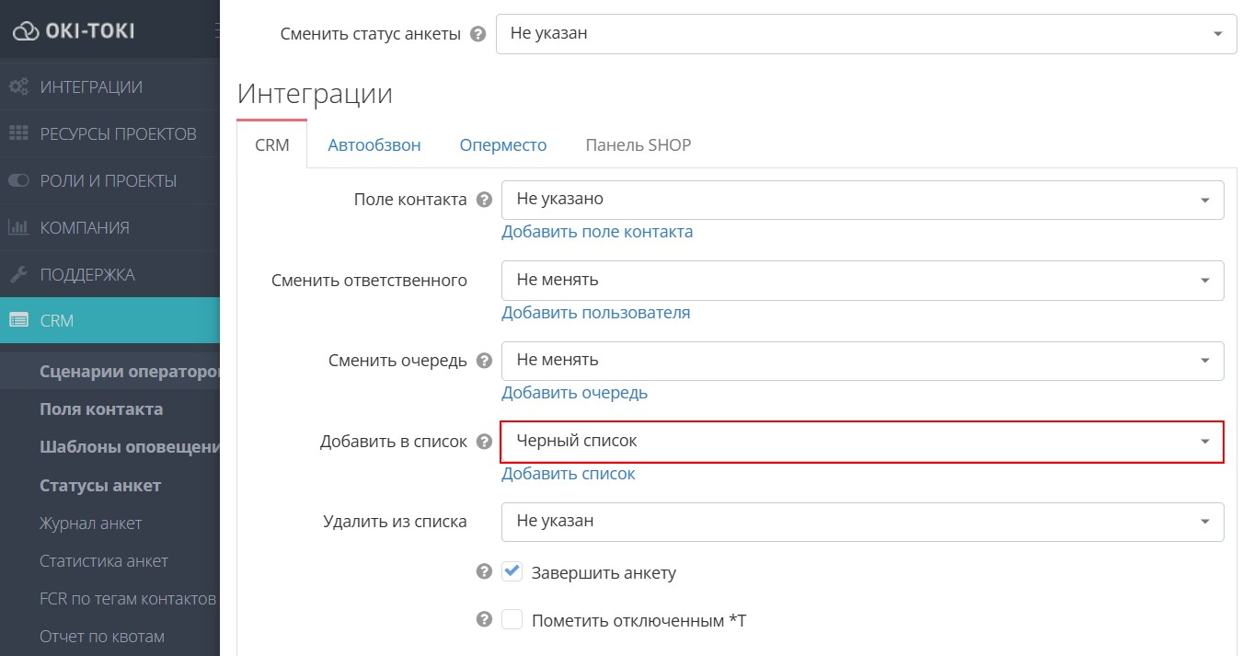The image size is (1254, 656).
Task: Click the Добавить пользователя link
Action: click(595, 313)
